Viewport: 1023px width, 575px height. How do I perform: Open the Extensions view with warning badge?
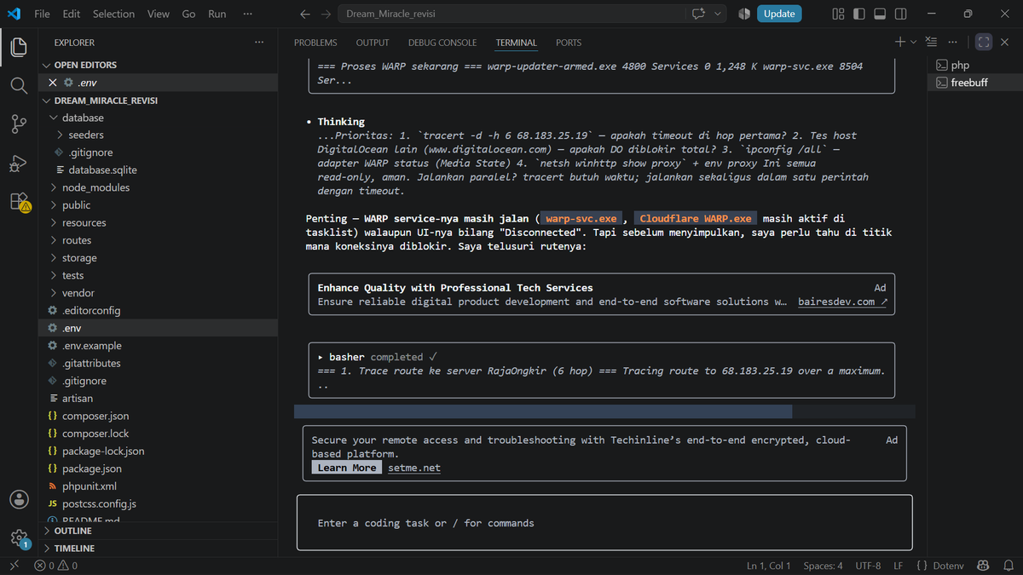click(x=19, y=202)
